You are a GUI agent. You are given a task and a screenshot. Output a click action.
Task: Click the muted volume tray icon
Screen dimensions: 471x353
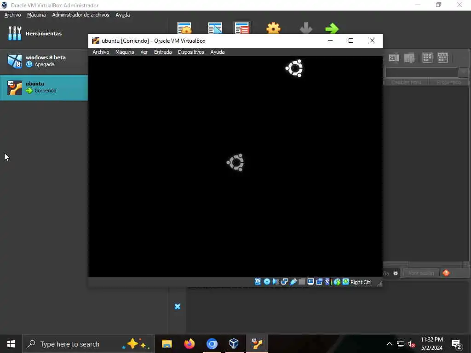point(411,344)
